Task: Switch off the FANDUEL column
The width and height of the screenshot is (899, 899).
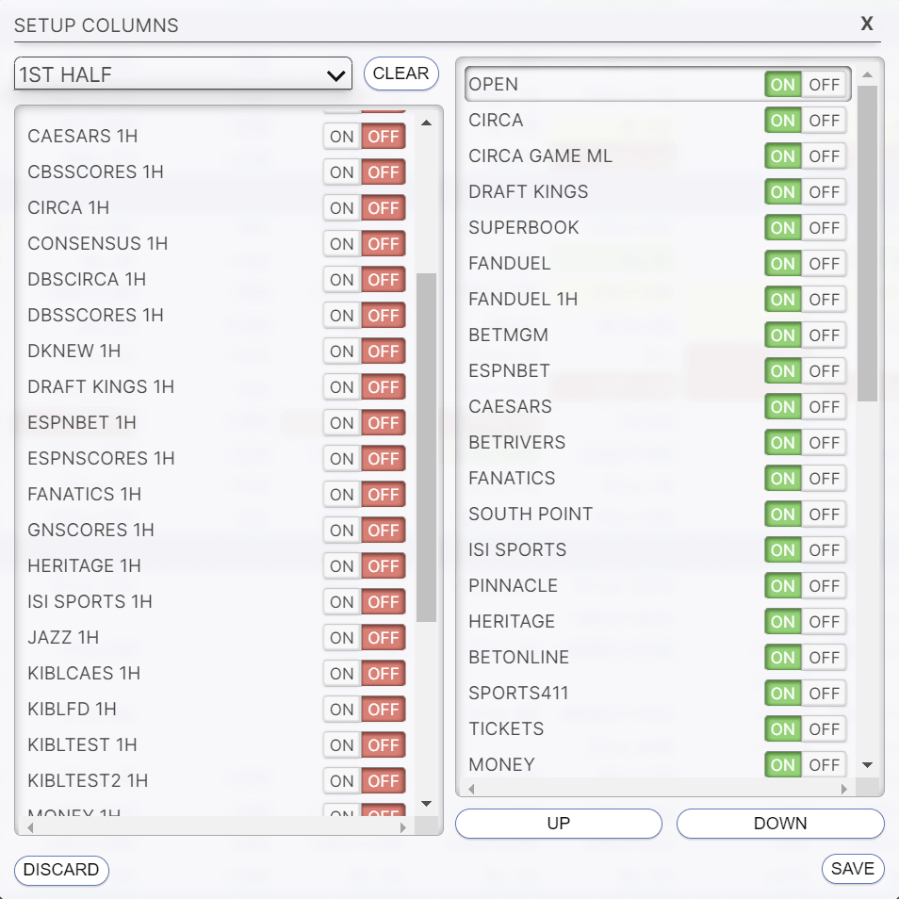Action: [x=824, y=264]
